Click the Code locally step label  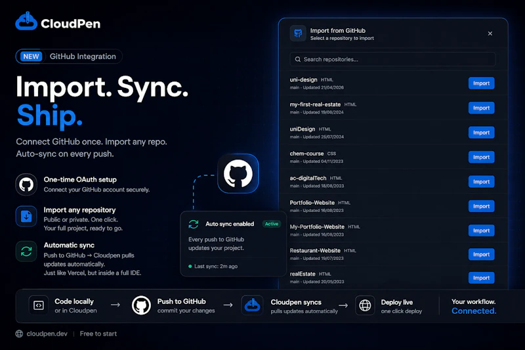74,301
